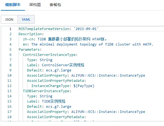Viewport: 164px width, 126px height.
Task: Click line number 1 in gutter
Action: pos(10,29)
